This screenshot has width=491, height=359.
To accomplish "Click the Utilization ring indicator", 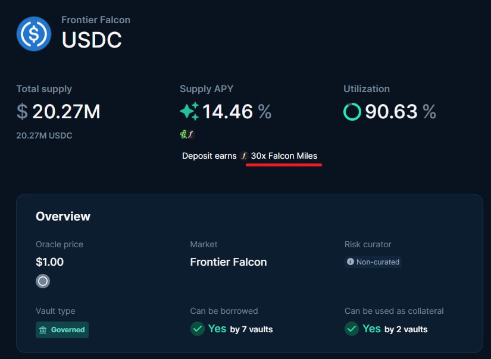I will pos(352,111).
